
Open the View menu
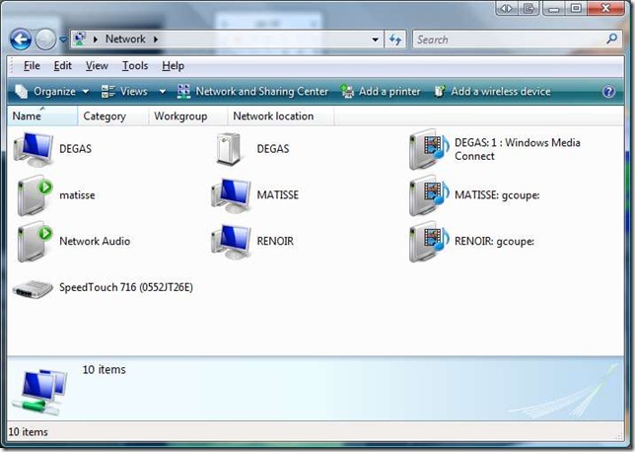coord(97,66)
